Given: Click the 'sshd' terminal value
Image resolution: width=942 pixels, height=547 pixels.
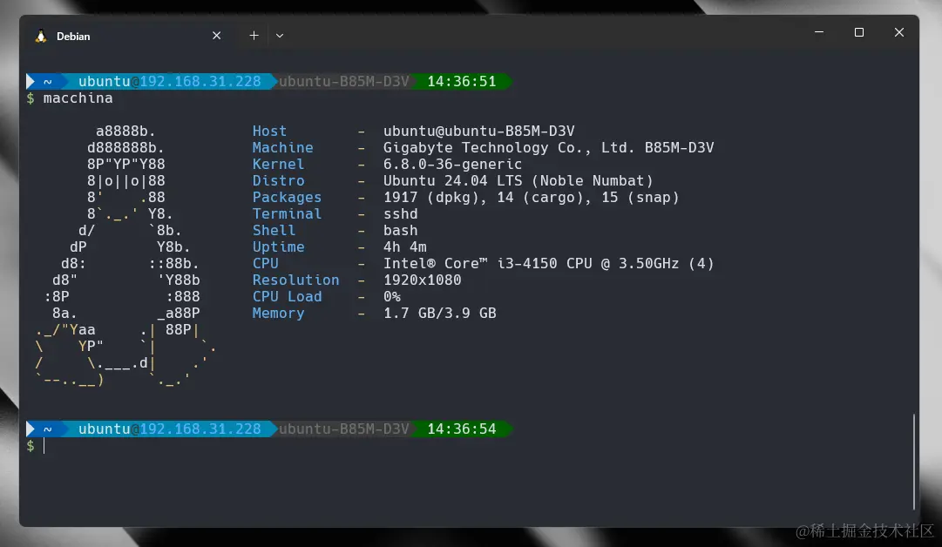Looking at the screenshot, I should (400, 213).
